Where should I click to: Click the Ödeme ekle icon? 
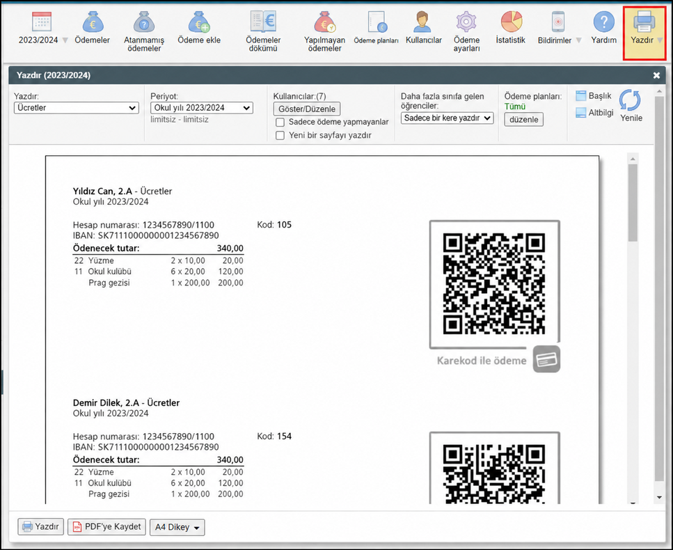pyautogui.click(x=199, y=22)
